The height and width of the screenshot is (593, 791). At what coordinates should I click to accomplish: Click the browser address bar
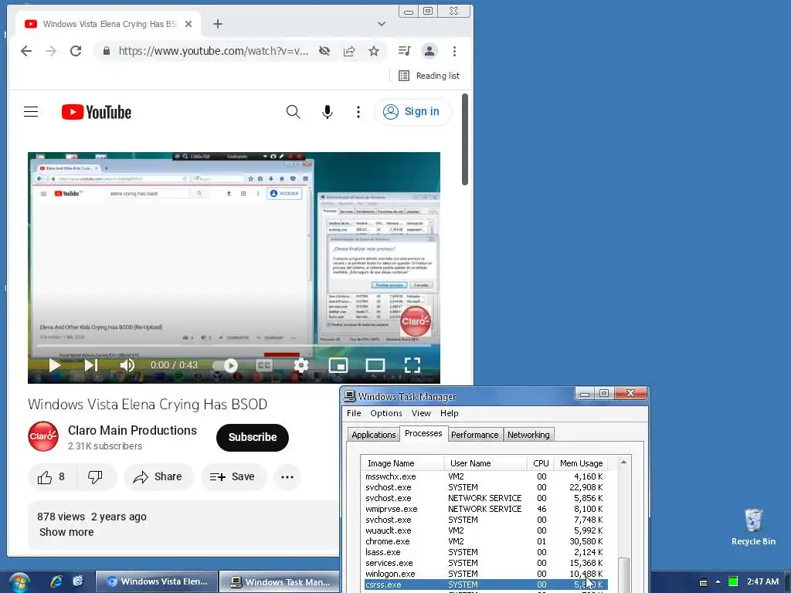point(213,51)
